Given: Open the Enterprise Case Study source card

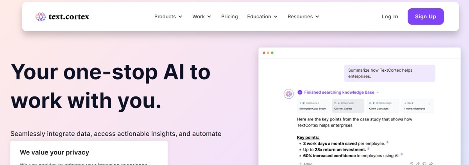Looking at the screenshot, I should [x=312, y=105].
